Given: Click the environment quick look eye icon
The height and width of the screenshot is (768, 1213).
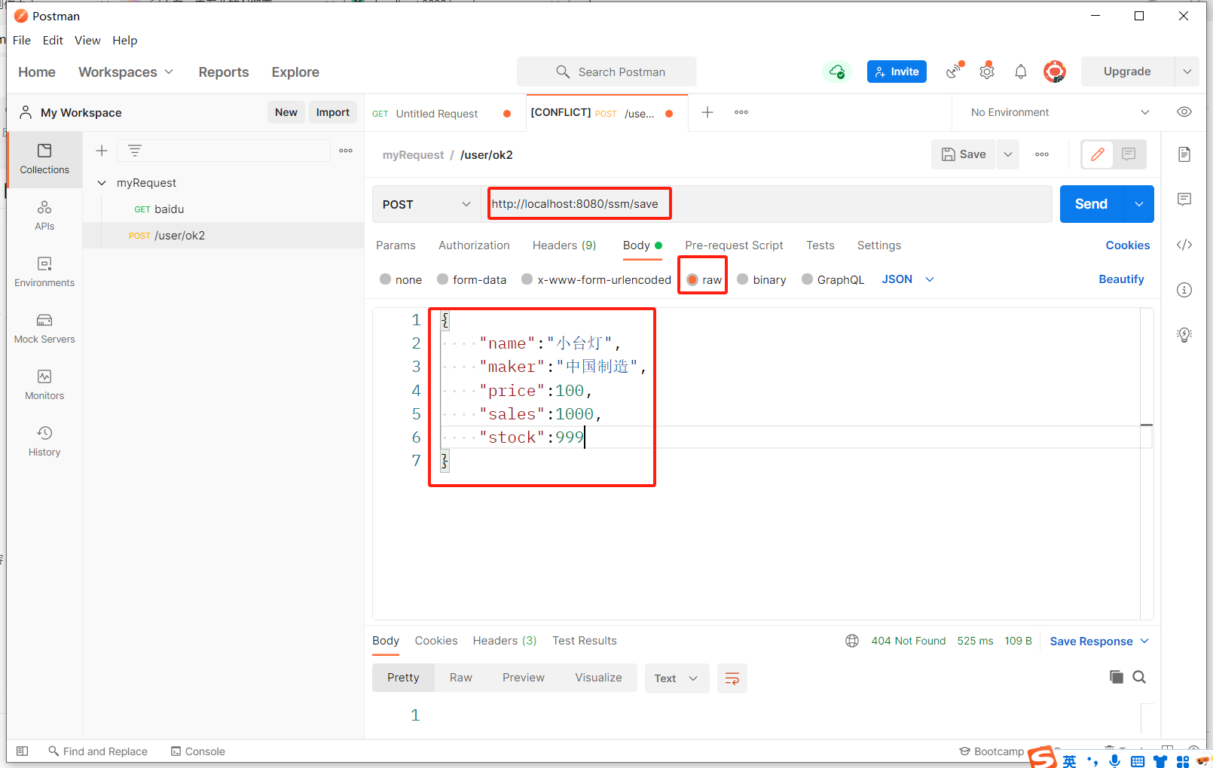Looking at the screenshot, I should coord(1184,112).
